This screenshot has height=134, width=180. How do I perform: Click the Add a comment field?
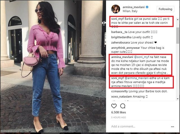coord(140,126)
